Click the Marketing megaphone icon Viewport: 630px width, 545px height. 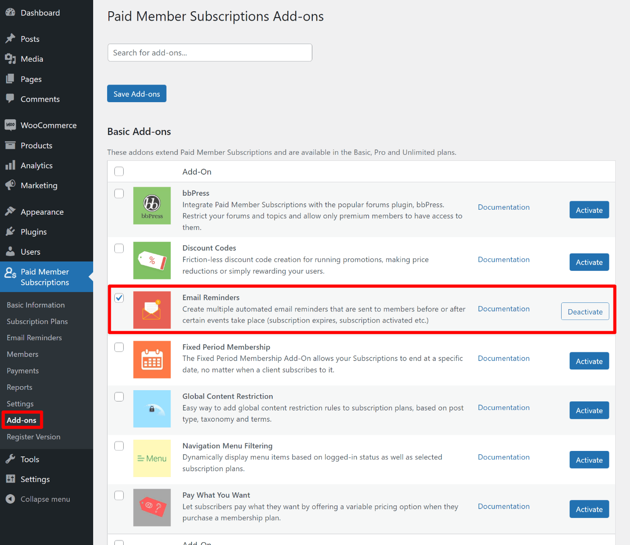10,185
